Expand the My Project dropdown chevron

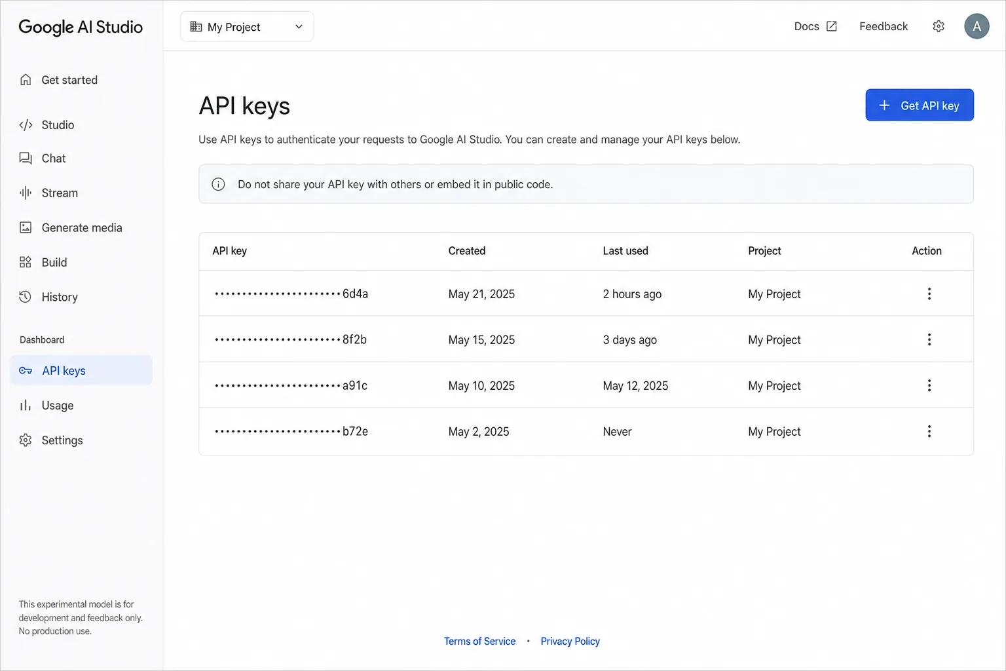[x=299, y=27]
